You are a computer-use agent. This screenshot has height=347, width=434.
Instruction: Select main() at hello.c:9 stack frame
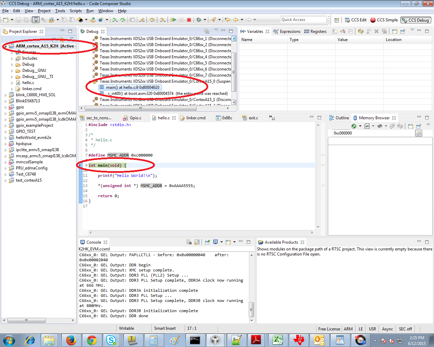click(x=129, y=87)
